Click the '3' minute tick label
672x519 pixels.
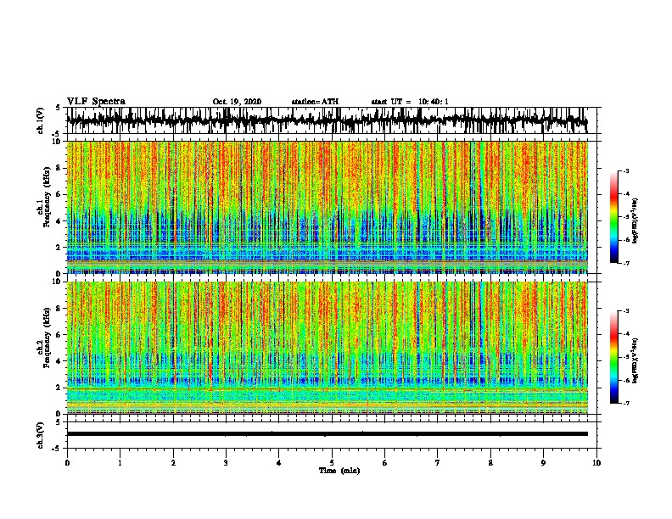pos(226,463)
